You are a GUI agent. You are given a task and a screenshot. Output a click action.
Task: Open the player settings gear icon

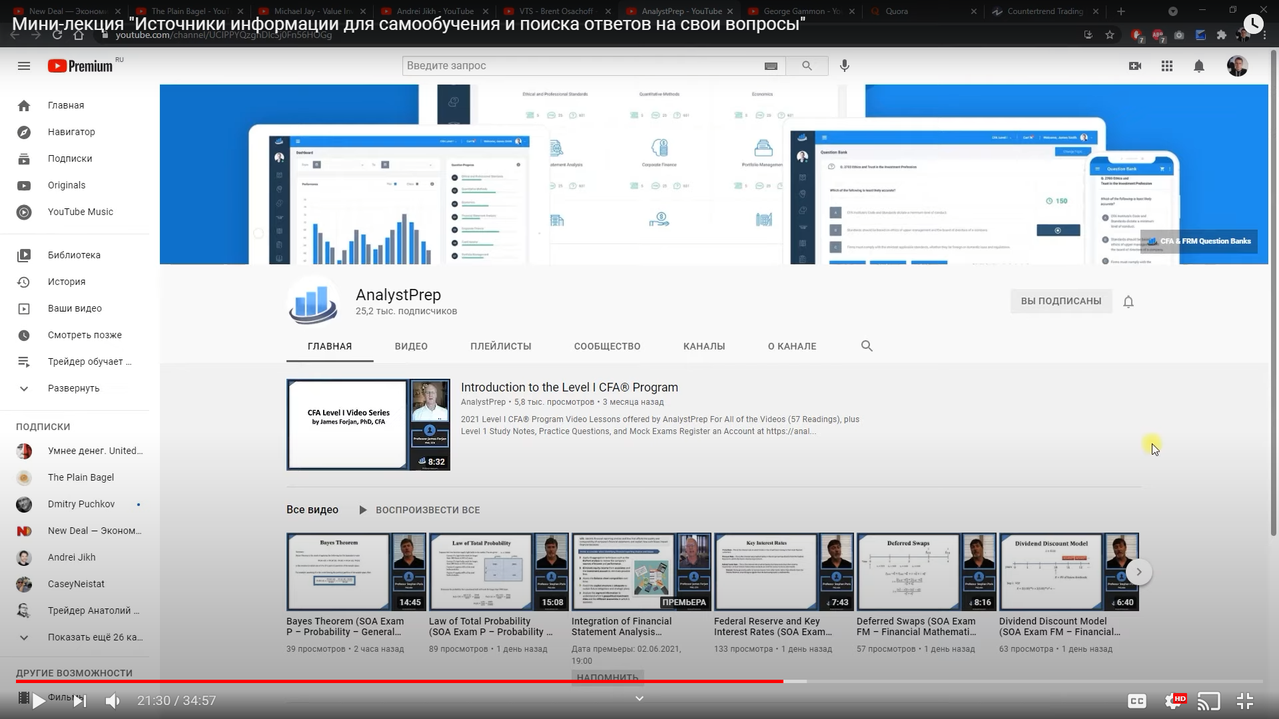click(x=1174, y=700)
